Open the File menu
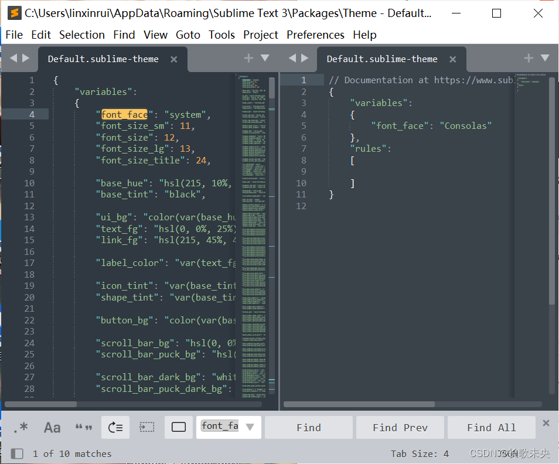The image size is (559, 464). 14,35
